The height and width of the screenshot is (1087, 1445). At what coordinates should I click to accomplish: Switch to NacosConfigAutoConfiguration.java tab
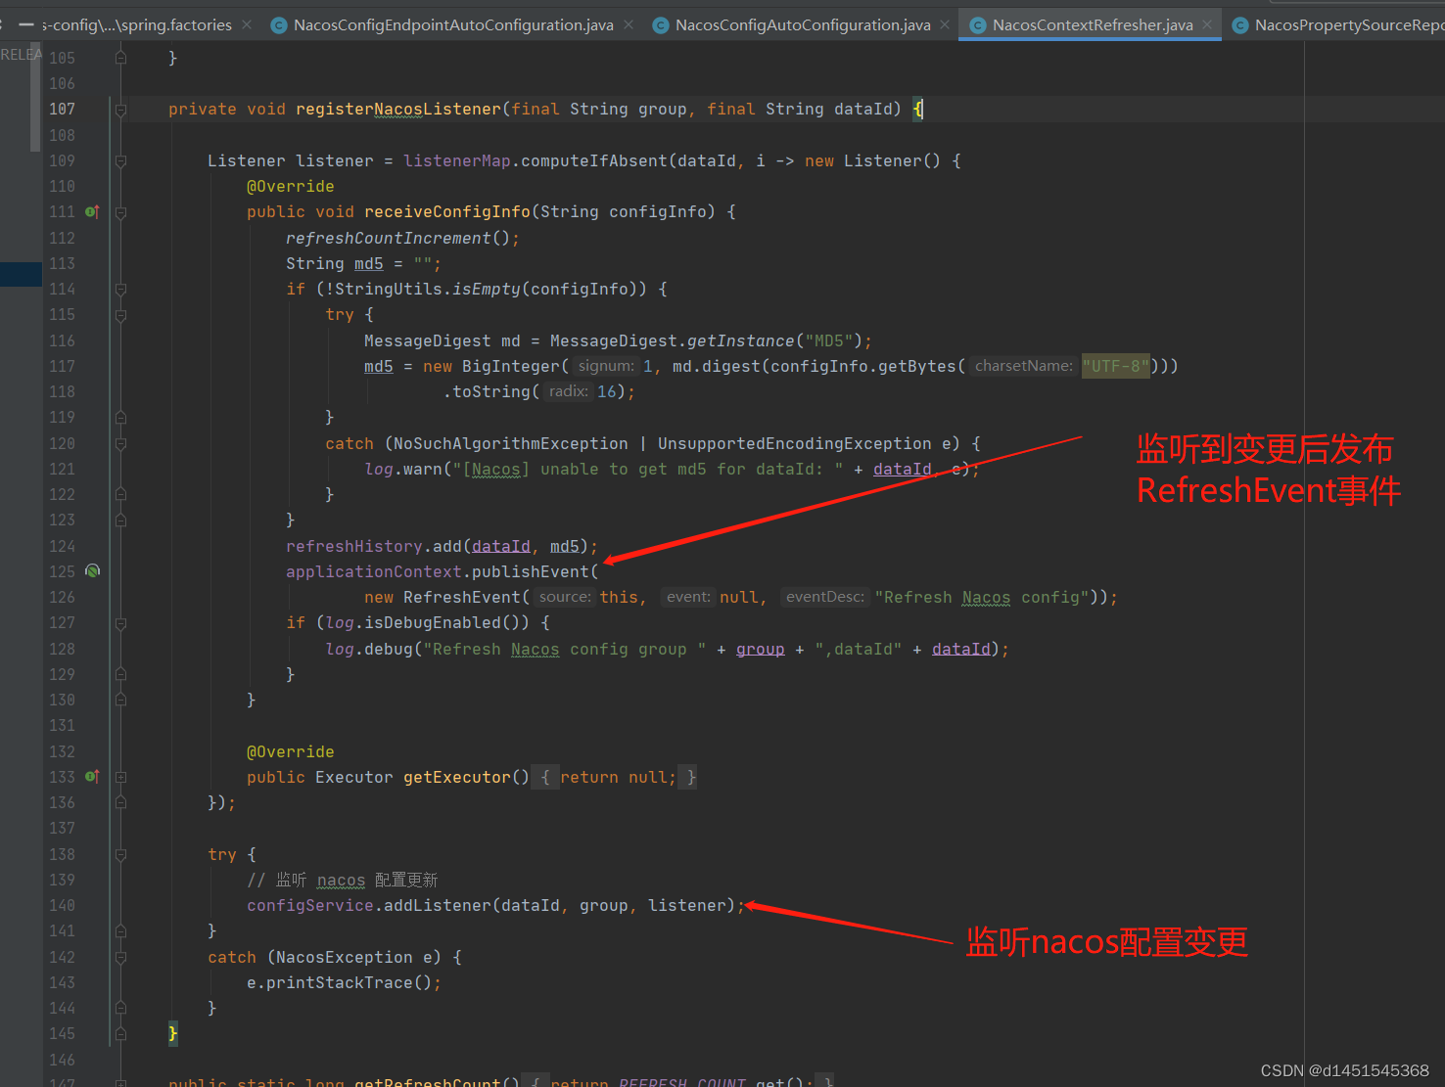(x=803, y=25)
